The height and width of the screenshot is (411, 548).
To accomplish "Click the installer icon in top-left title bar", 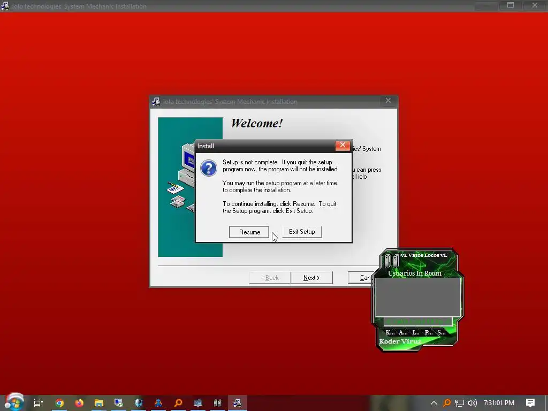I will pyautogui.click(x=5, y=5).
